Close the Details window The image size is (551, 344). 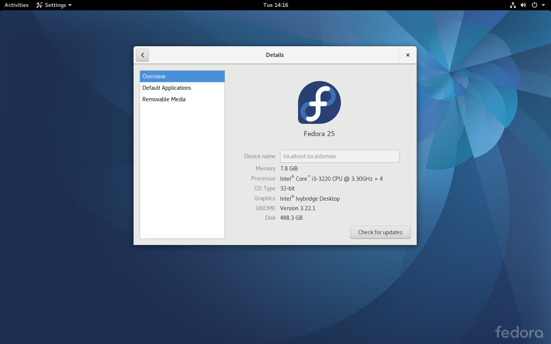click(x=407, y=55)
